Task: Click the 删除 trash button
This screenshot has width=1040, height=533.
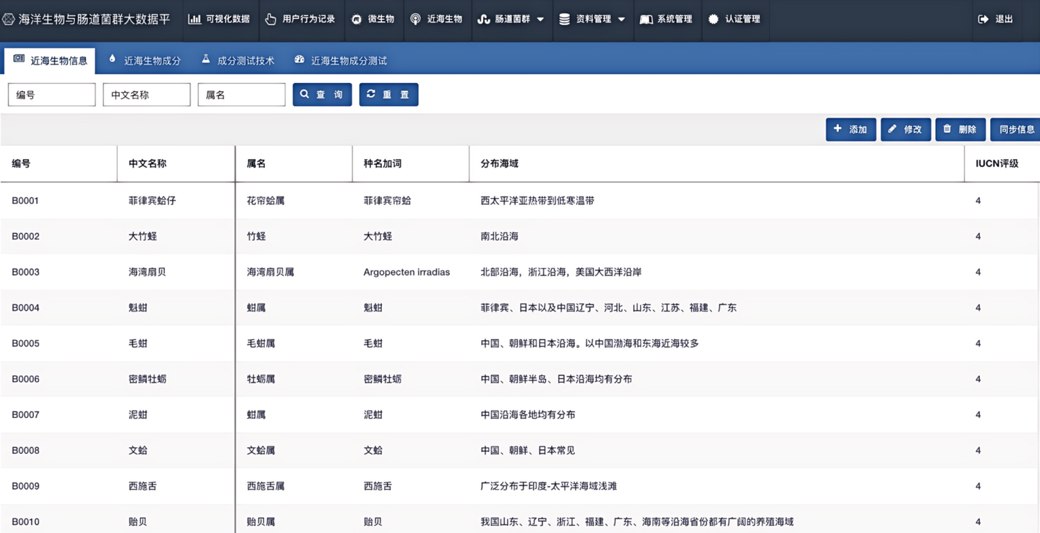Action: tap(960, 129)
